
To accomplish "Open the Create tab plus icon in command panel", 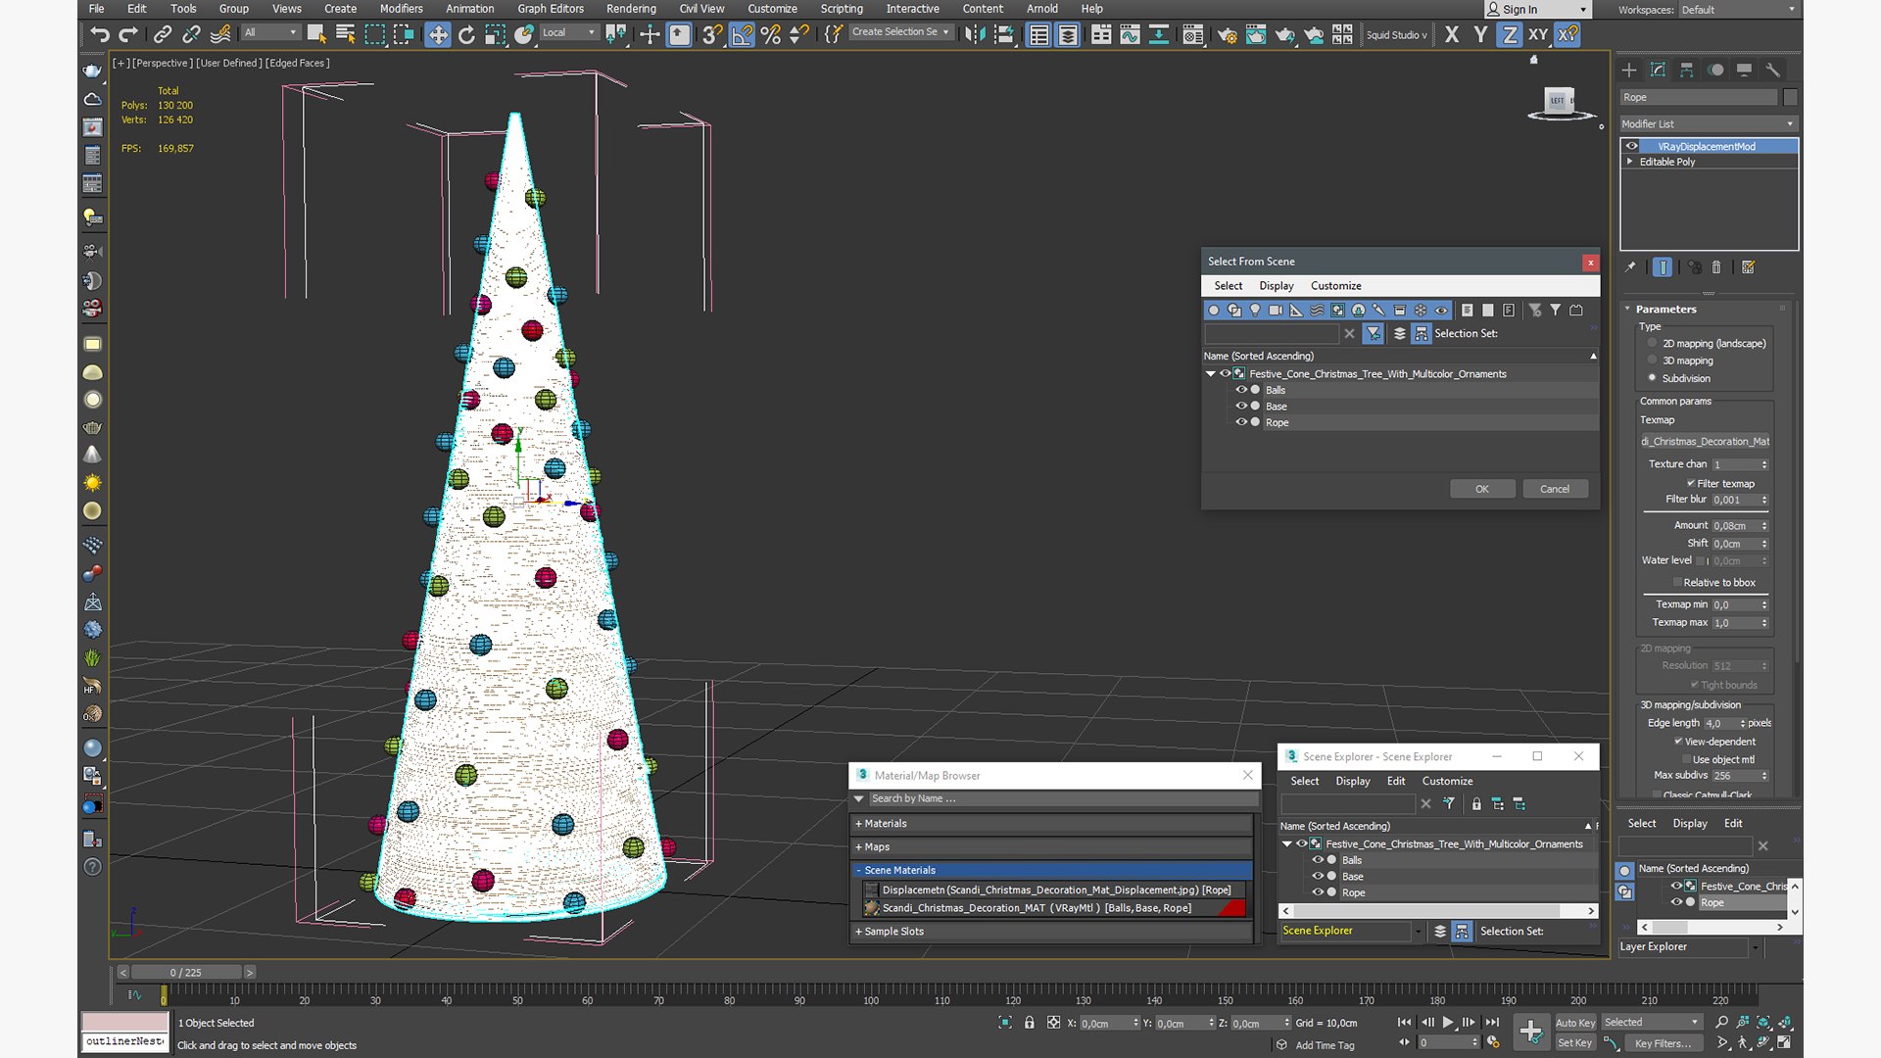I will click(x=1629, y=70).
